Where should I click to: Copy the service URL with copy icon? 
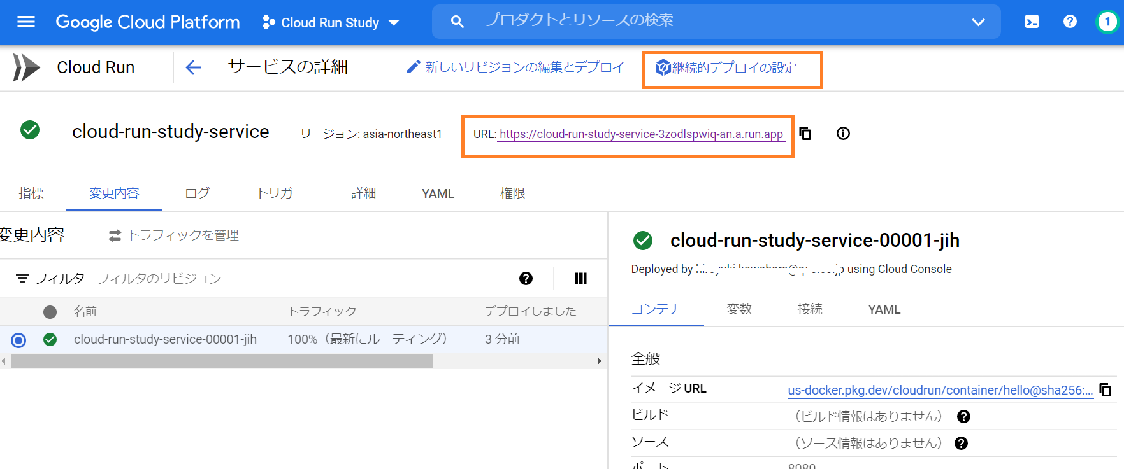click(x=805, y=133)
